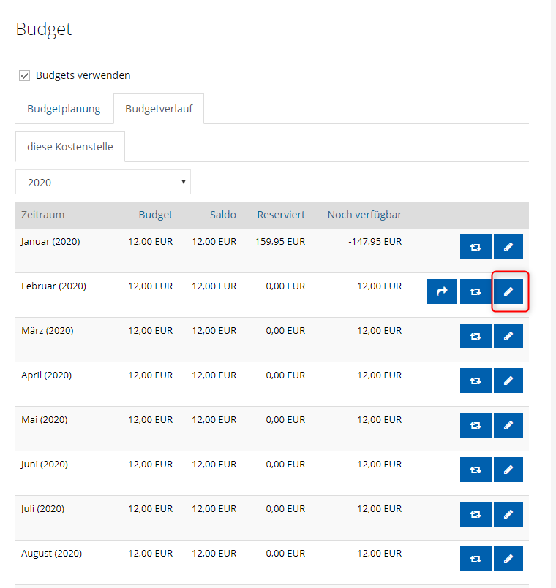Click the pencil icon for August (2020)
556x588 pixels.
508,559
